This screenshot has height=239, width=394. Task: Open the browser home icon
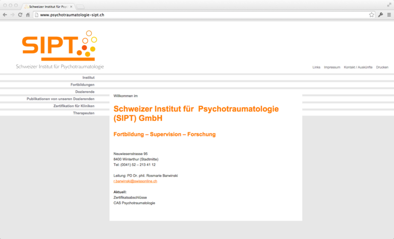coord(28,15)
